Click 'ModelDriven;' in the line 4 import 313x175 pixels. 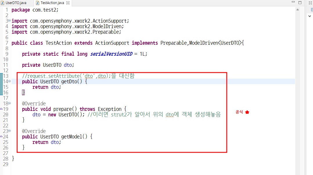click(x=108, y=26)
